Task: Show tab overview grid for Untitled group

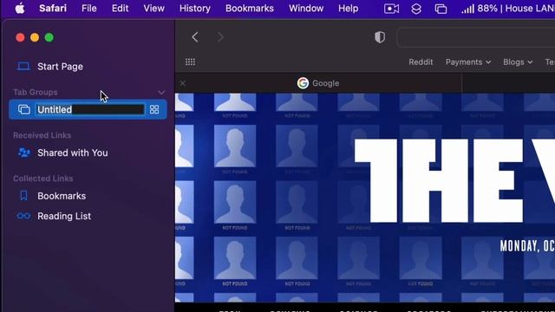Action: [x=154, y=109]
